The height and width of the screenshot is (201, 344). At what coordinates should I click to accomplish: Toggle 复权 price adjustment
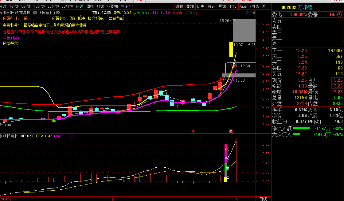click(x=180, y=6)
